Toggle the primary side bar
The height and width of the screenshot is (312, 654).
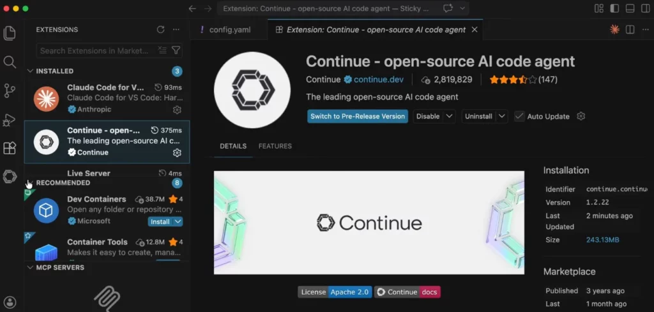(x=614, y=8)
